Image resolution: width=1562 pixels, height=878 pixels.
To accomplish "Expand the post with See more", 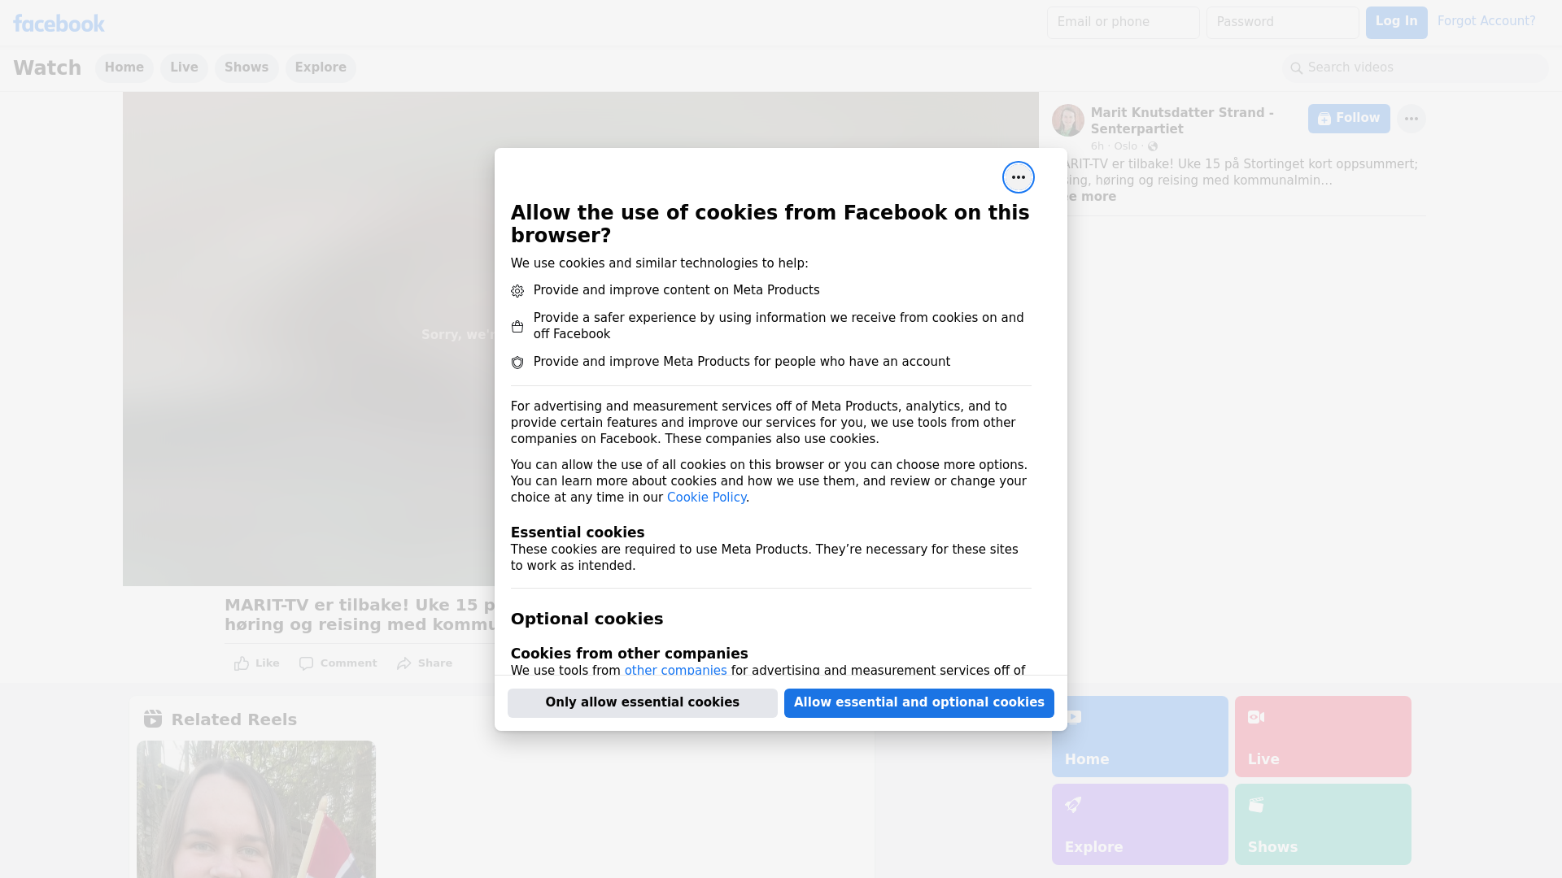I will tap(1092, 197).
